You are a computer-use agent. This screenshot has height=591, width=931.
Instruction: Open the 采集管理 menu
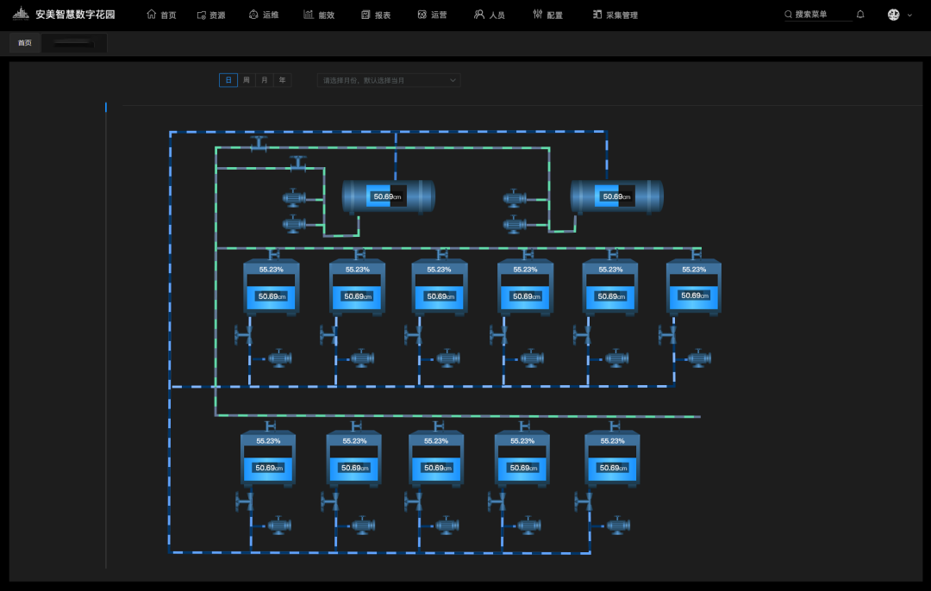(x=615, y=15)
